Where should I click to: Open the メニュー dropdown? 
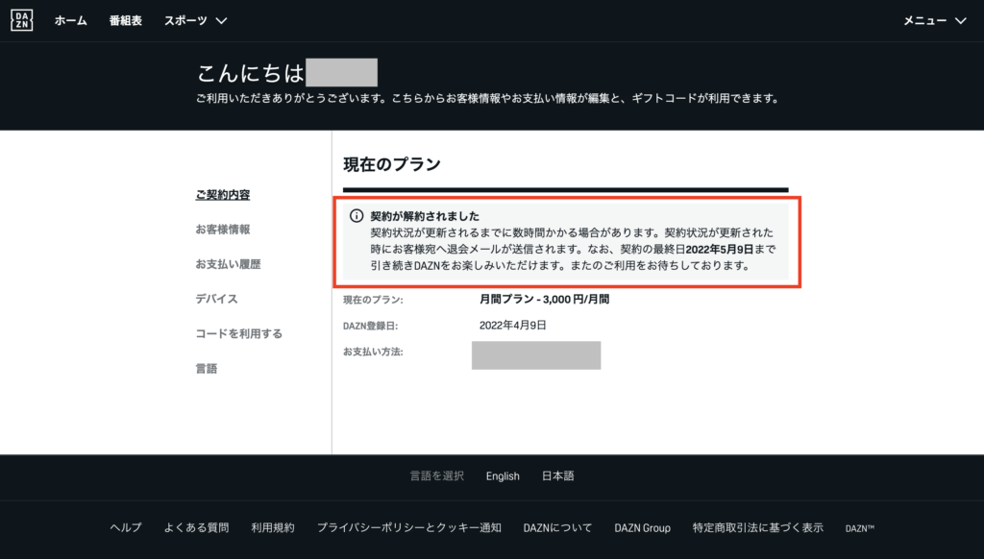(934, 21)
